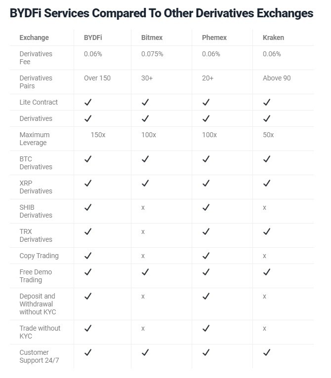Screen dimensions: 331x378
Task: Click Bitmex Trade without KYC x mark
Action: 143,329
